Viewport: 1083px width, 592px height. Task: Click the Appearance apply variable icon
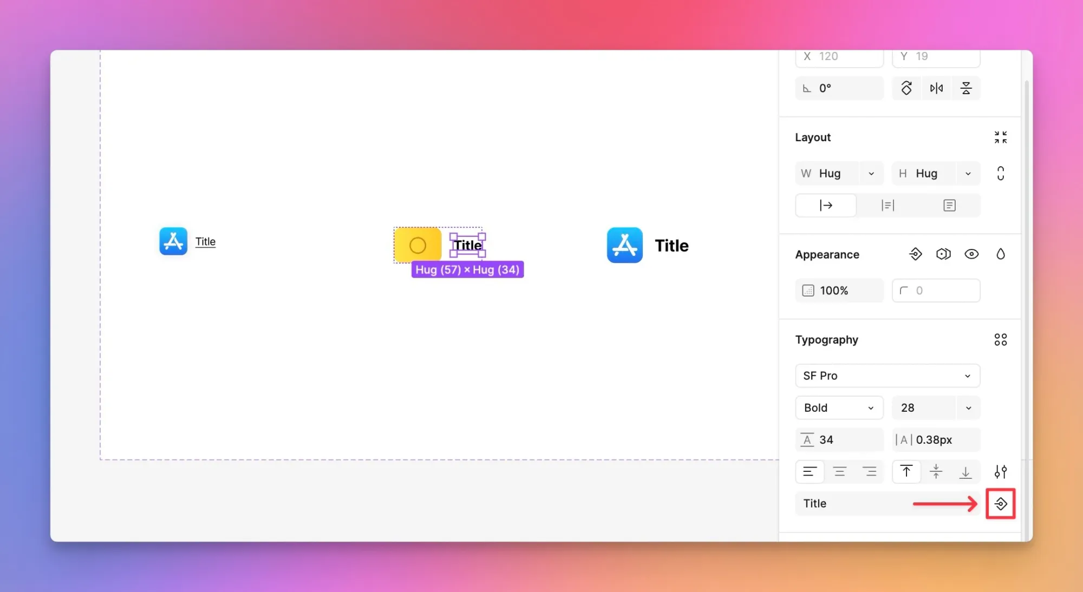(x=915, y=254)
